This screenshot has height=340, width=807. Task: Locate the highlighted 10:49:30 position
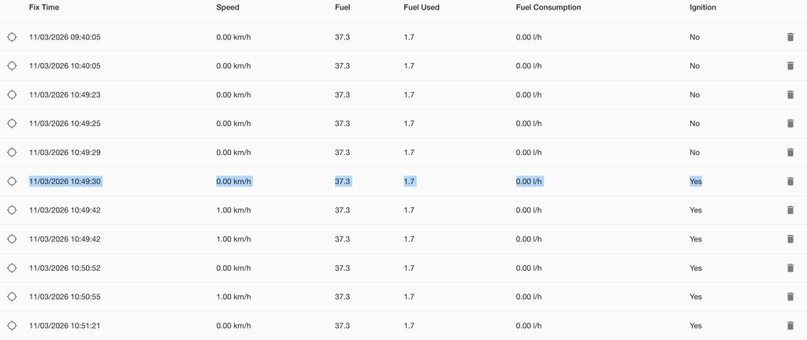pyautogui.click(x=12, y=181)
